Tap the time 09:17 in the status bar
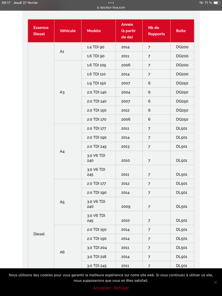This screenshot has width=222, height=296. (7, 3)
